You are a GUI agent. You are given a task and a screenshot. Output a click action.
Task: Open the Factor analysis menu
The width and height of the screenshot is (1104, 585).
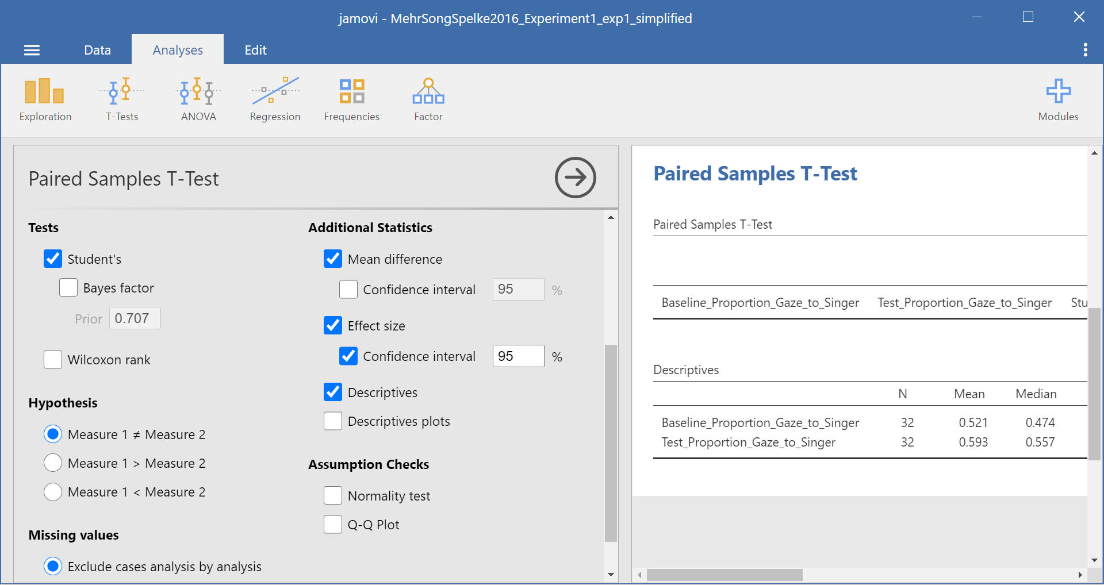pyautogui.click(x=428, y=99)
